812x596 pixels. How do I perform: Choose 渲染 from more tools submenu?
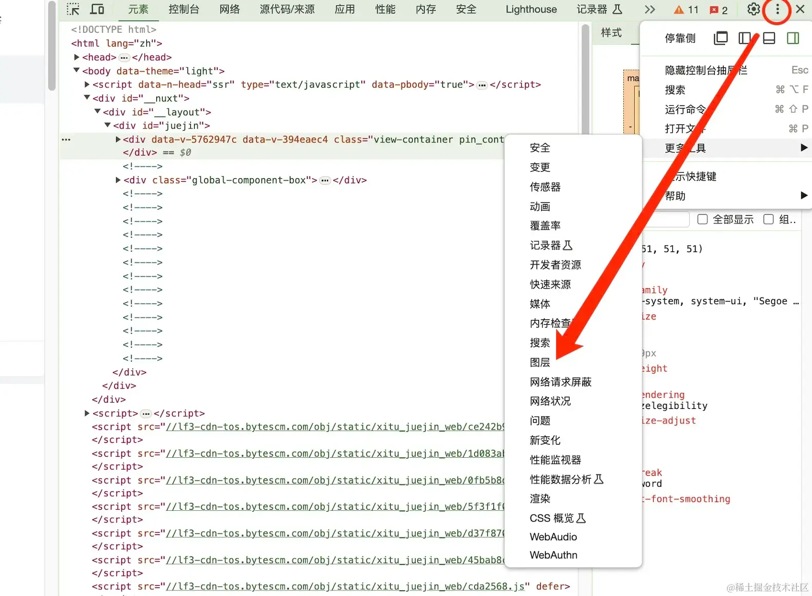point(573,498)
